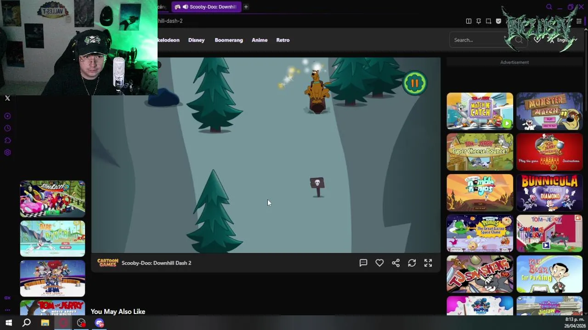Open a new browser tab
This screenshot has height=330, width=588.
(x=246, y=7)
